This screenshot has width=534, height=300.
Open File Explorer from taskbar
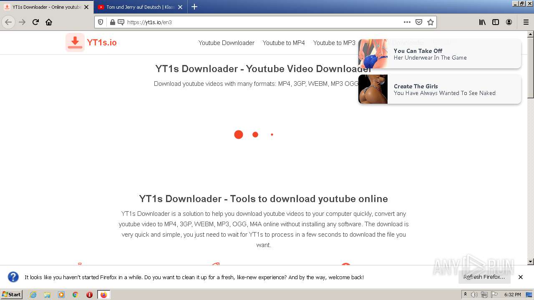(x=47, y=295)
